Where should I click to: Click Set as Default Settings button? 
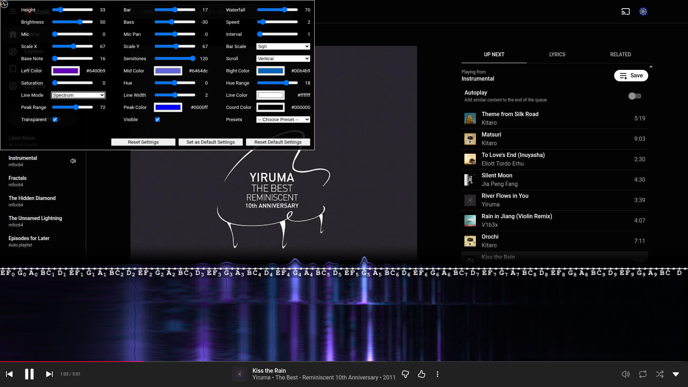(211, 142)
